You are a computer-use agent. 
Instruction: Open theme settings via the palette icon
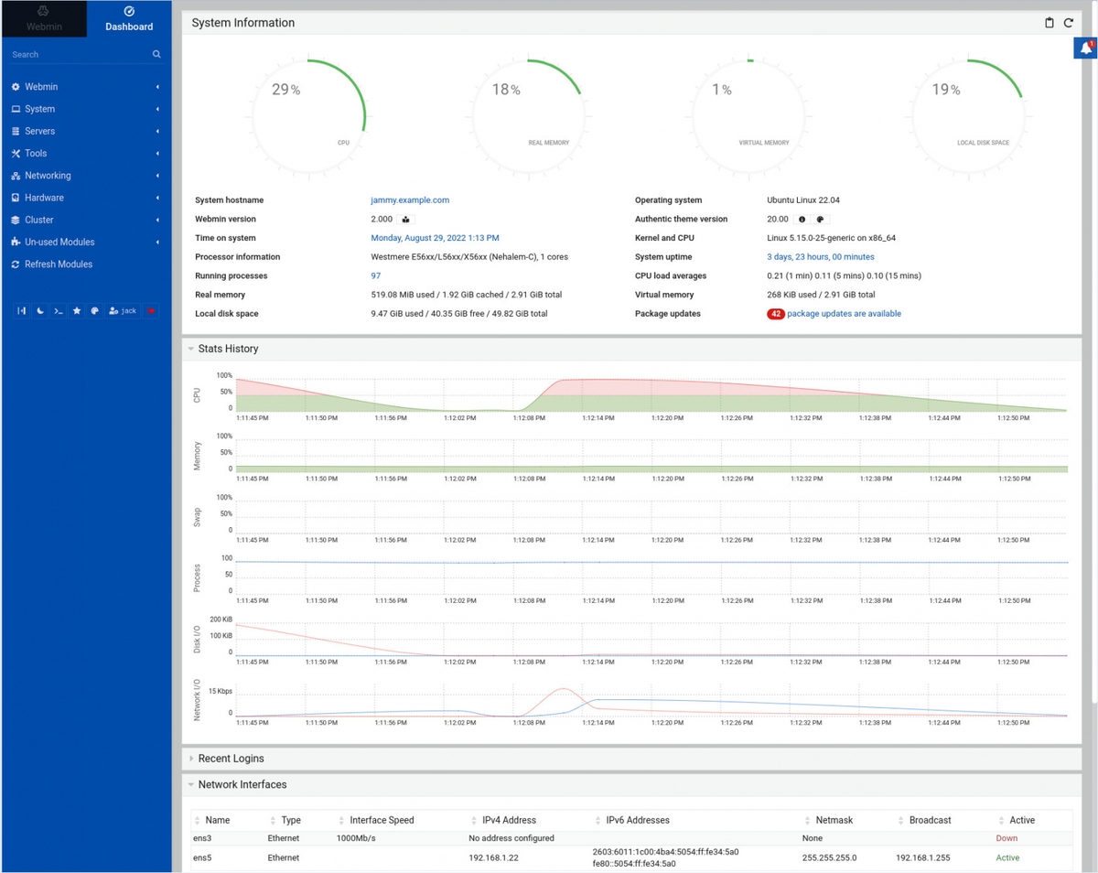pos(95,310)
